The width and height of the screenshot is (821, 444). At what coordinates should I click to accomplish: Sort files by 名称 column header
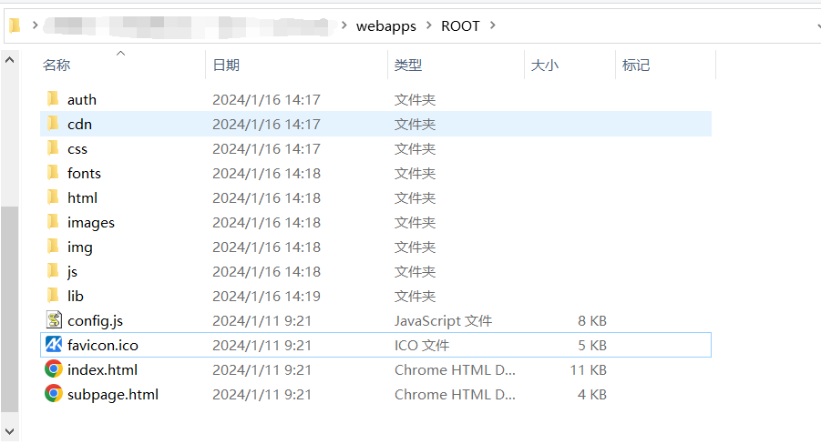[56, 66]
